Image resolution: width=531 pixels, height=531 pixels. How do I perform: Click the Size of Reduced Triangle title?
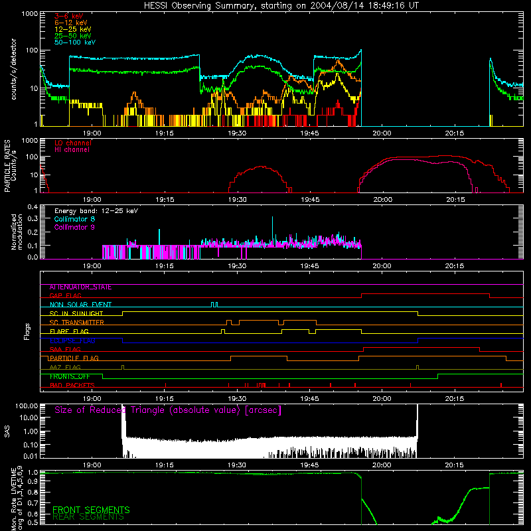[x=168, y=410]
